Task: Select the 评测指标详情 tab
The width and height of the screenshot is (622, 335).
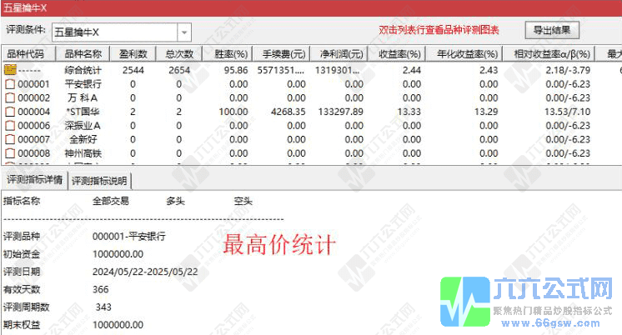Action: (x=33, y=179)
